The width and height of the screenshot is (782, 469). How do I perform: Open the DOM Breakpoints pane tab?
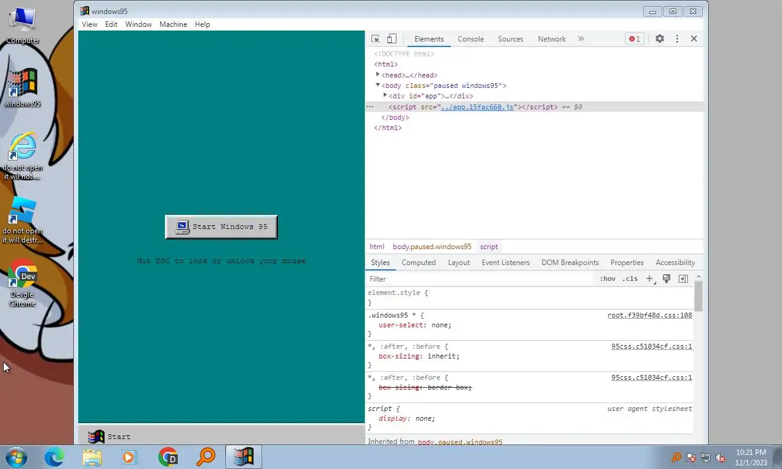570,263
